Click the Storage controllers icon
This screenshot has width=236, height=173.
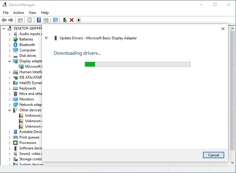point(15,159)
